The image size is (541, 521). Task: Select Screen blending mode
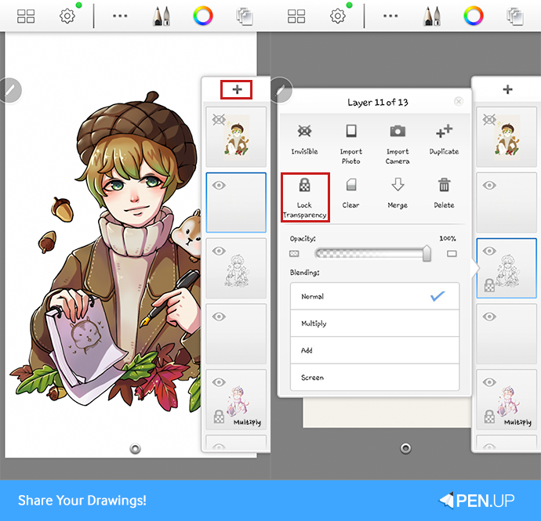375,377
